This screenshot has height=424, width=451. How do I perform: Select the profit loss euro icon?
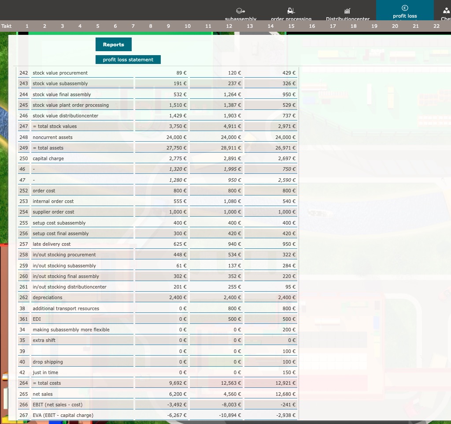coord(405,8)
